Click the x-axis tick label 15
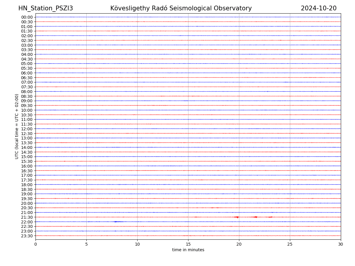Screen dimensions: 355x266 [188, 244]
